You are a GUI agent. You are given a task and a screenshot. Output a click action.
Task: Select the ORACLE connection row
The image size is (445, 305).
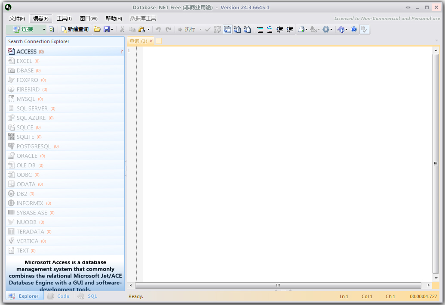point(65,156)
